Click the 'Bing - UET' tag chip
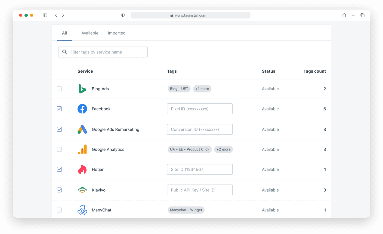Viewport: 383px width, 234px height. [x=179, y=89]
